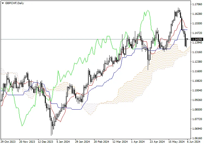Click the 1.14720 price axis label
Viewport: 204px width, 145px height.
(197, 33)
